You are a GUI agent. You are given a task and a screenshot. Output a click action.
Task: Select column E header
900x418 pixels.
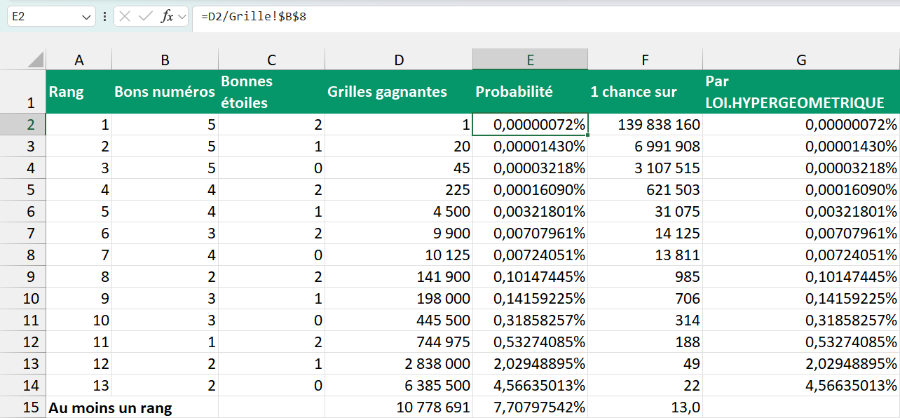531,60
